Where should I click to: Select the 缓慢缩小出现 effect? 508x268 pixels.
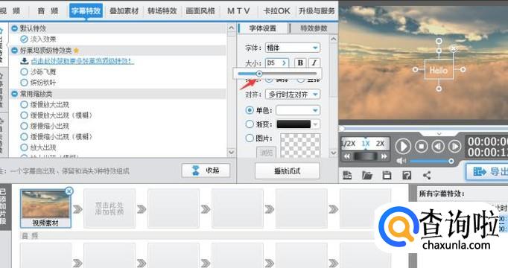[24, 126]
